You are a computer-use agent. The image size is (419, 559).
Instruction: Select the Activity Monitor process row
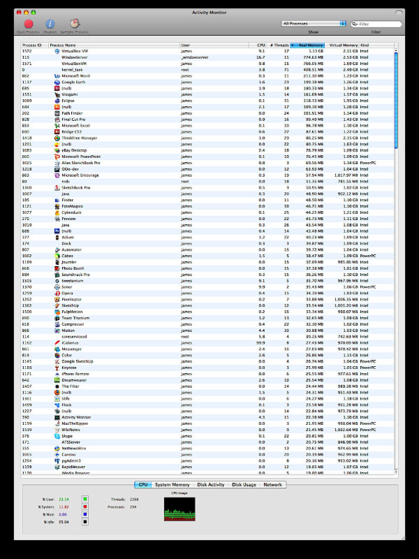207,417
